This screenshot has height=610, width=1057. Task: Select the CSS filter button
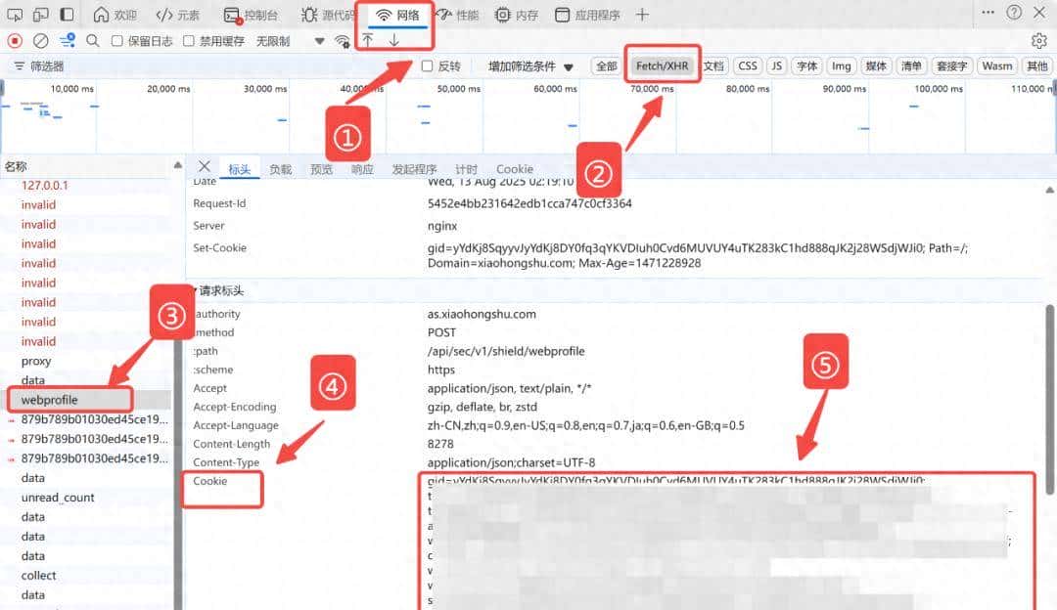(748, 65)
